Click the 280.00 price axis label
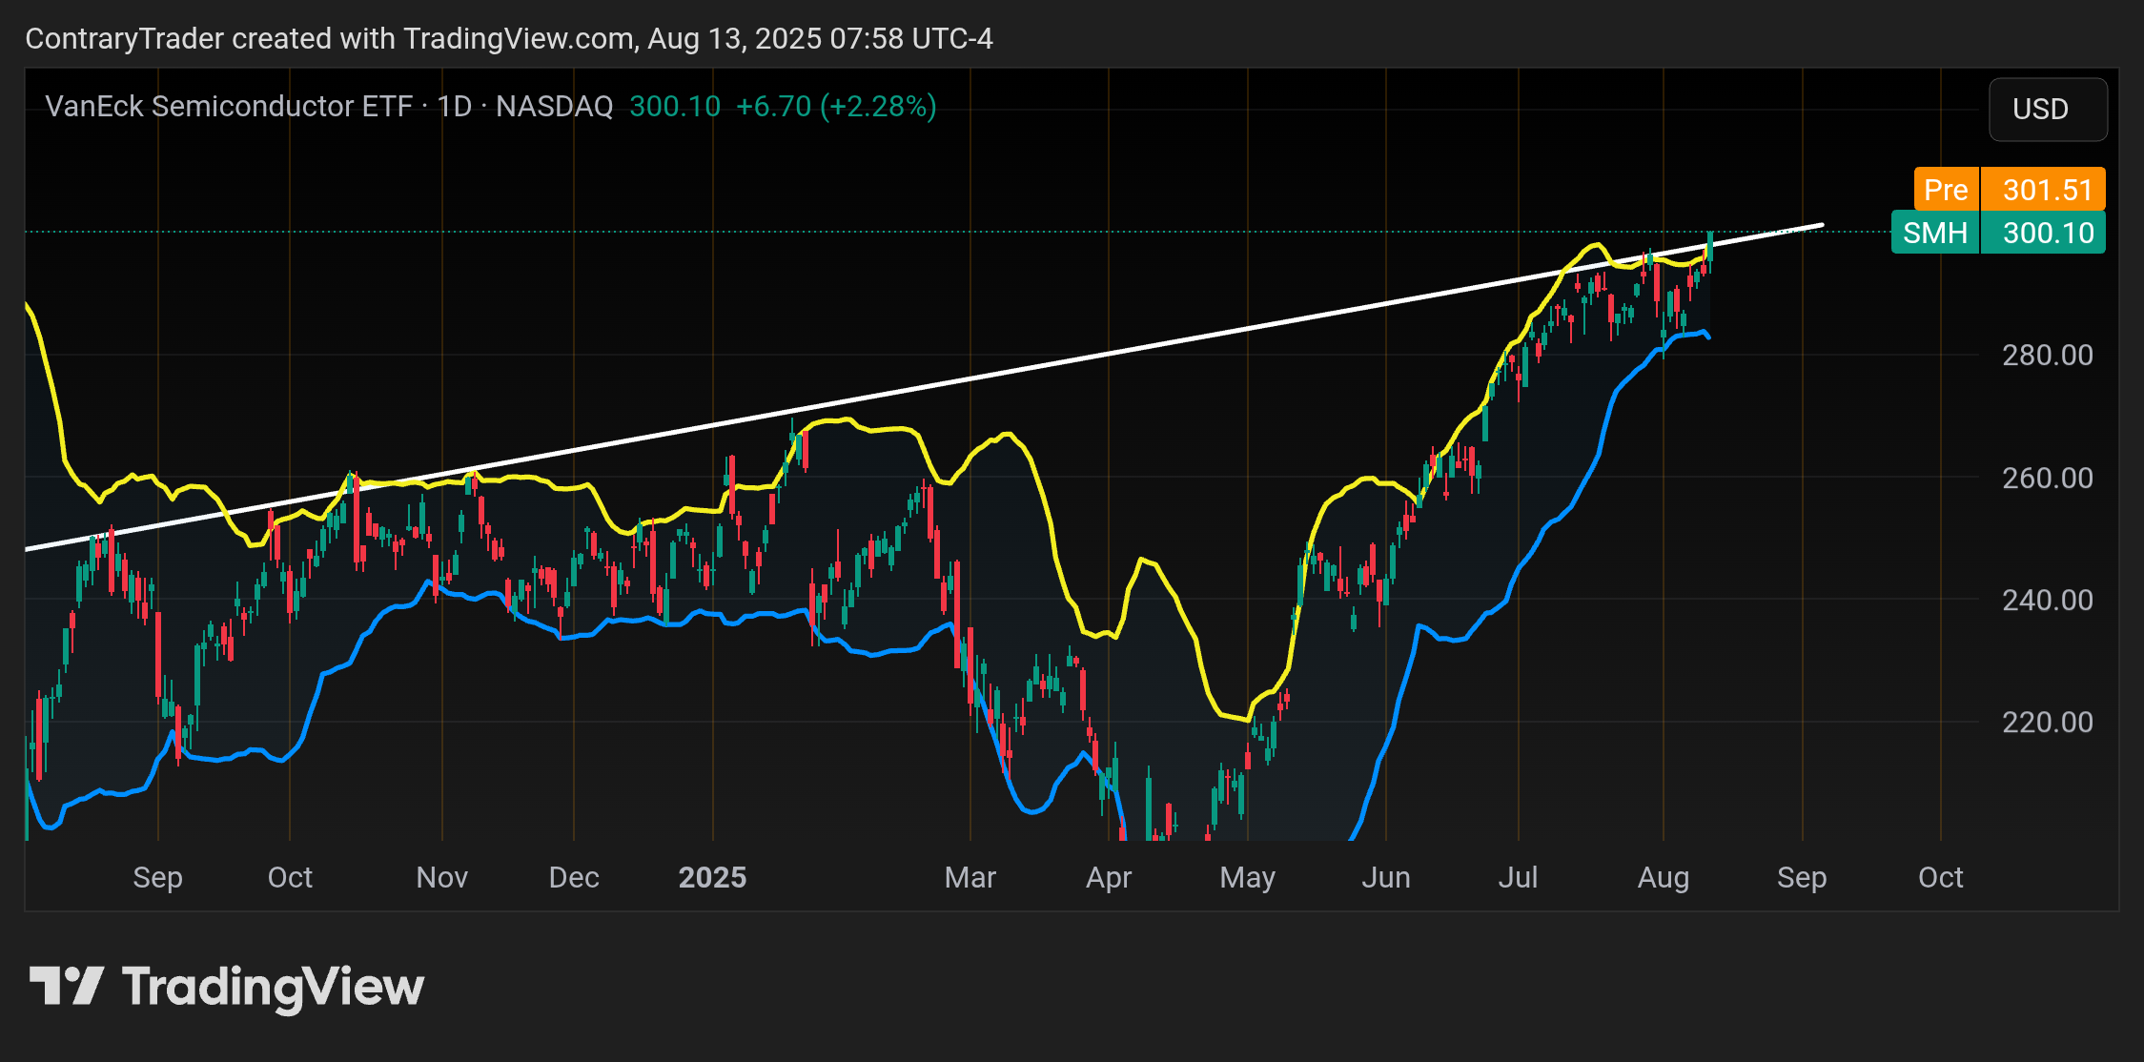 [x=2047, y=356]
